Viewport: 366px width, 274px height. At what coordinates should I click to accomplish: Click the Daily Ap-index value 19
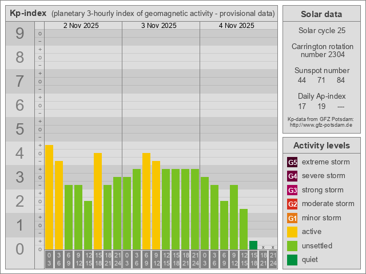pos(321,106)
